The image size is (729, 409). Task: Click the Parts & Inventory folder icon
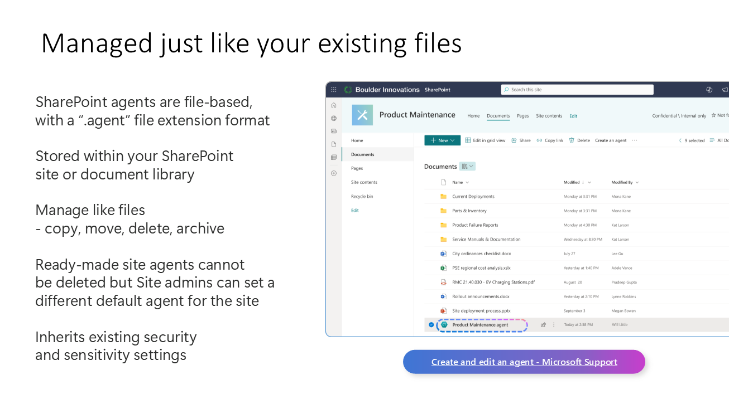coord(443,211)
